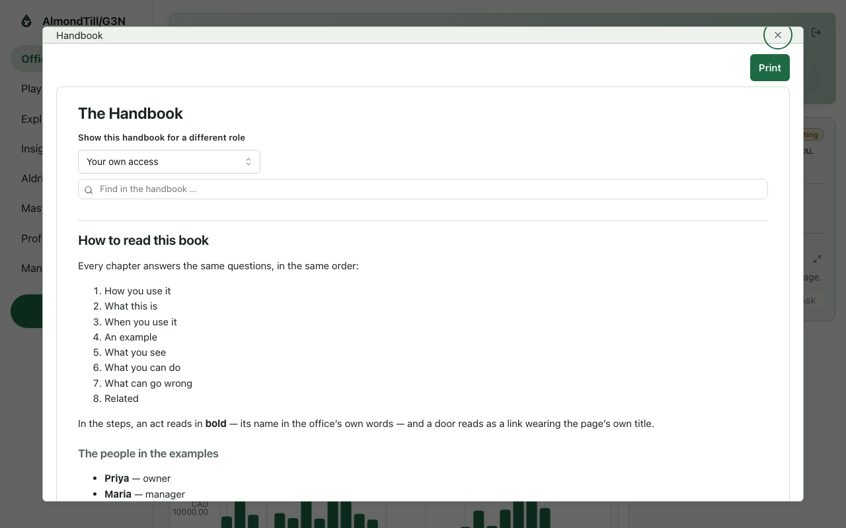Screen dimensions: 846x528
Task: Select the 'What can go wrong' list item
Action: pos(149,383)
